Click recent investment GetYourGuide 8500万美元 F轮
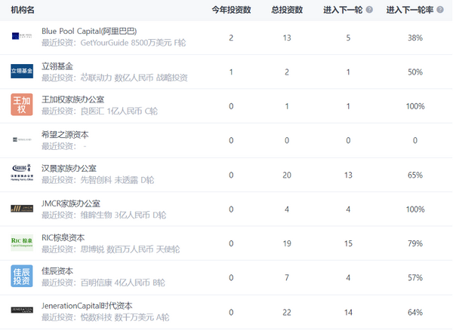453x330 pixels. [133, 43]
